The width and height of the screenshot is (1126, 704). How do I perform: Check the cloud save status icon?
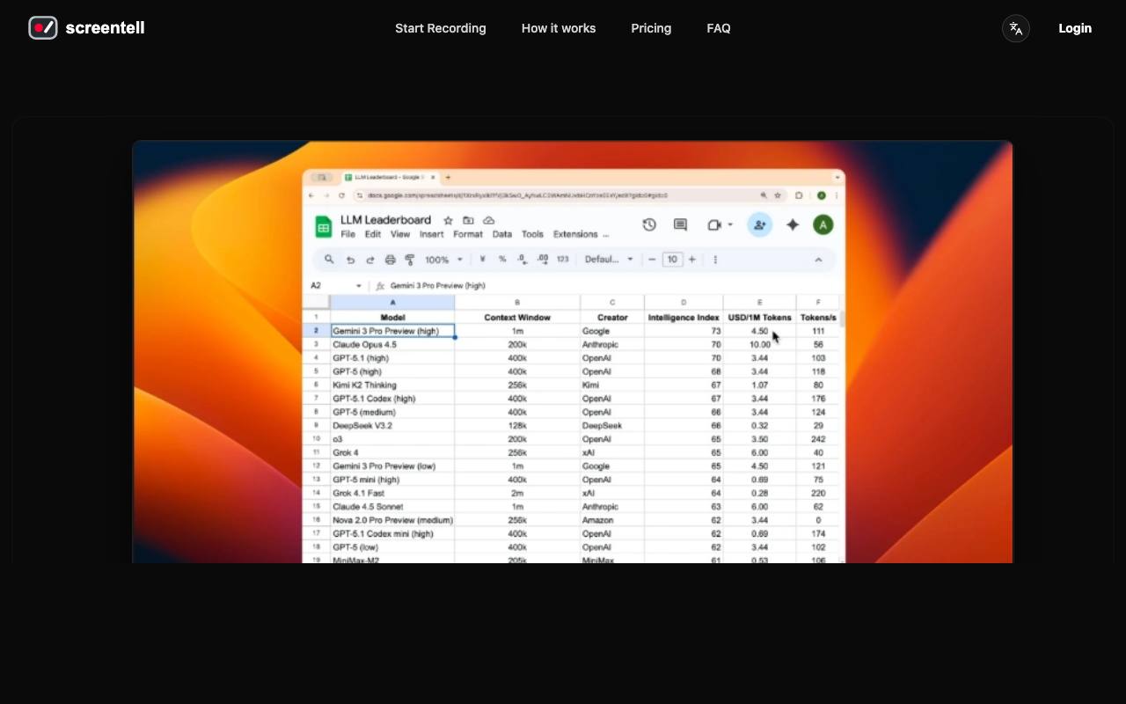[x=489, y=220]
